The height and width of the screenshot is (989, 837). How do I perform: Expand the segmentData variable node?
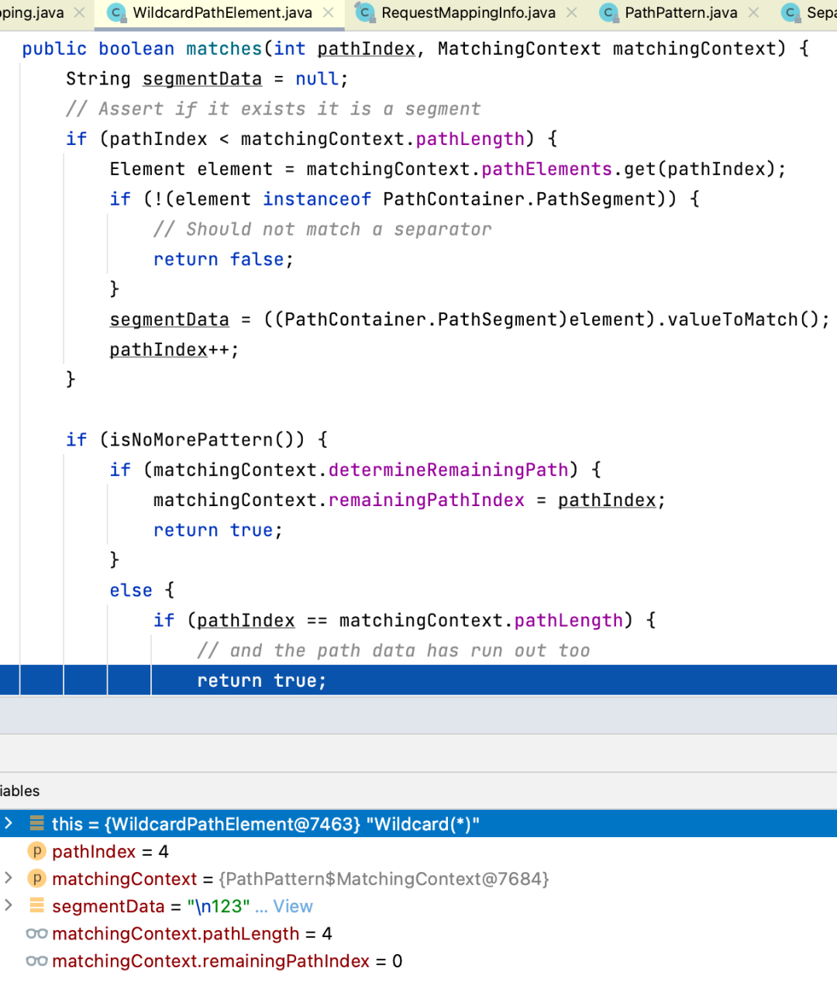[x=9, y=905]
